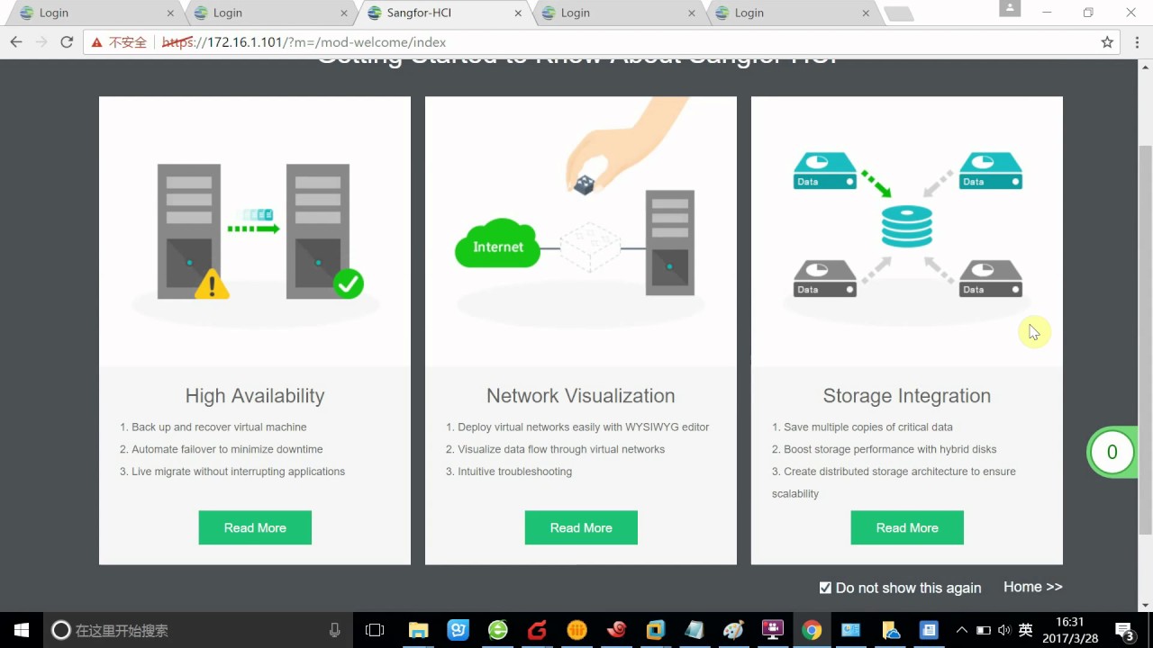The height and width of the screenshot is (648, 1153).
Task: Open the Chrome user profile button
Action: [1011, 8]
